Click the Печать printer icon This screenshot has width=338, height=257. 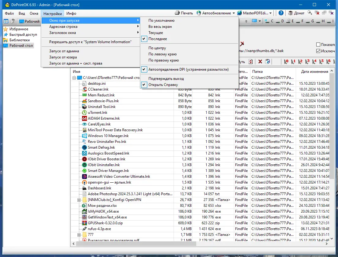coord(177,13)
